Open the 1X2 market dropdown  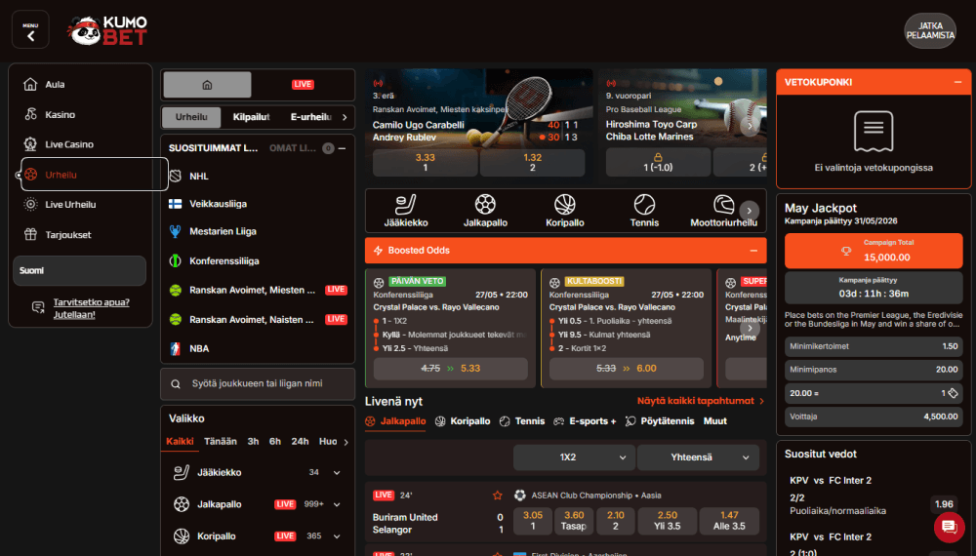click(574, 457)
